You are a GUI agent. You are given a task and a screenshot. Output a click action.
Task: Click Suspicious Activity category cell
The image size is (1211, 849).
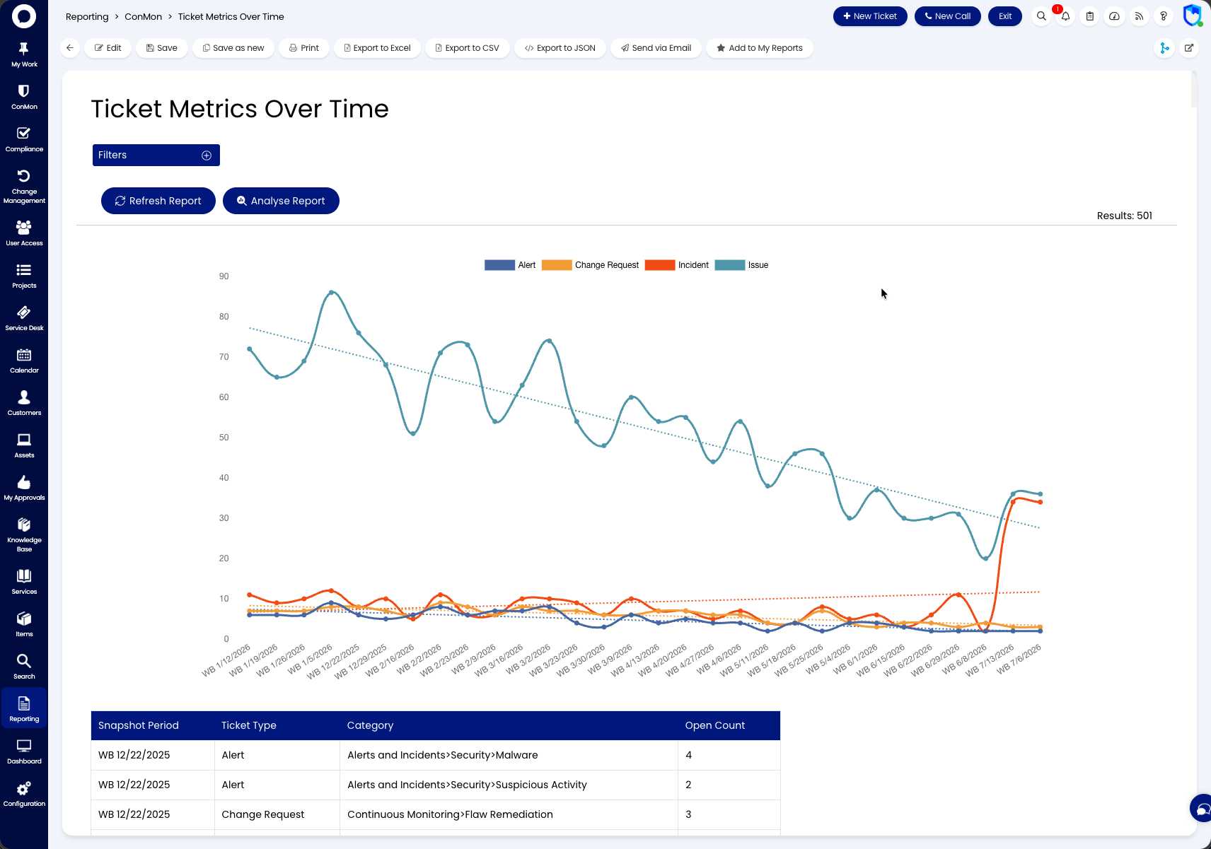pos(509,785)
